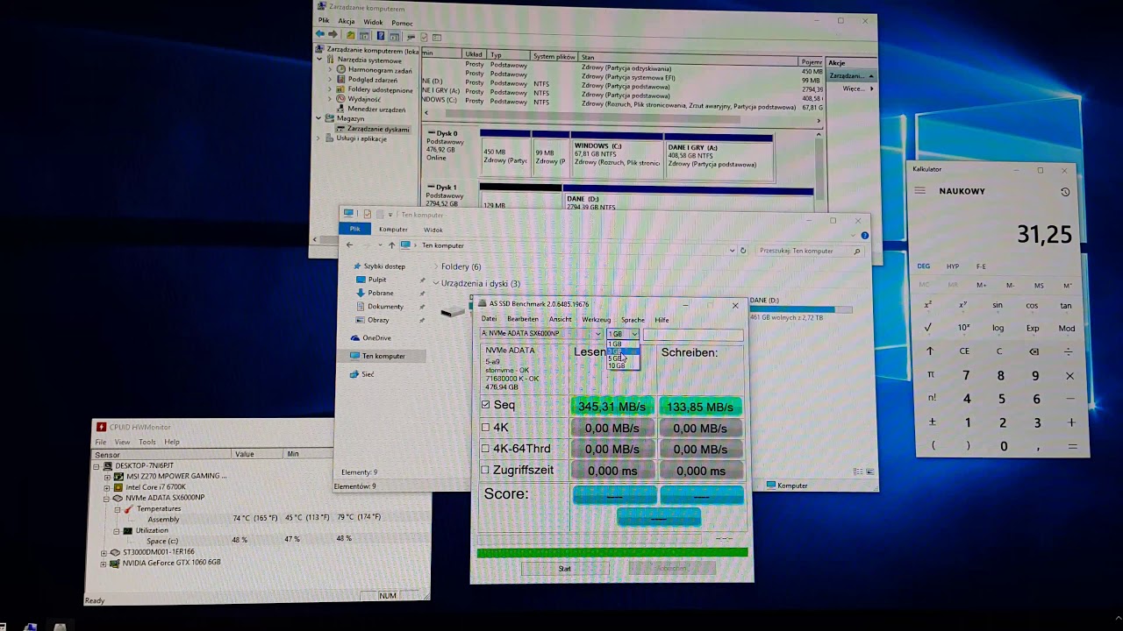Click the square root key in calculator

[x=928, y=328]
